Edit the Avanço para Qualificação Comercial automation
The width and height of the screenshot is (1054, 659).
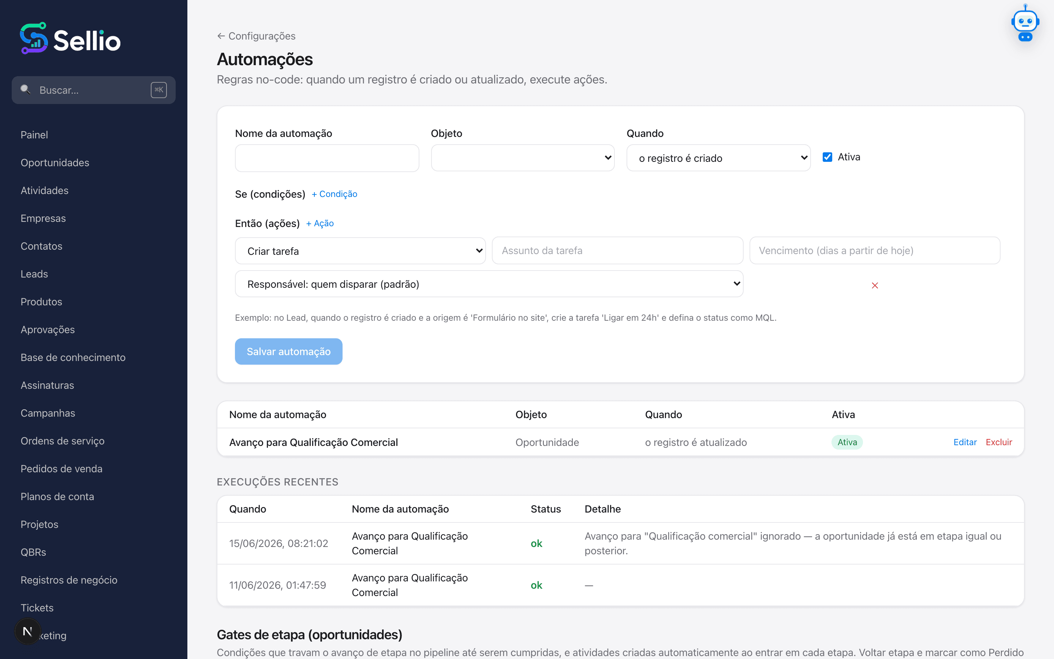click(x=965, y=442)
